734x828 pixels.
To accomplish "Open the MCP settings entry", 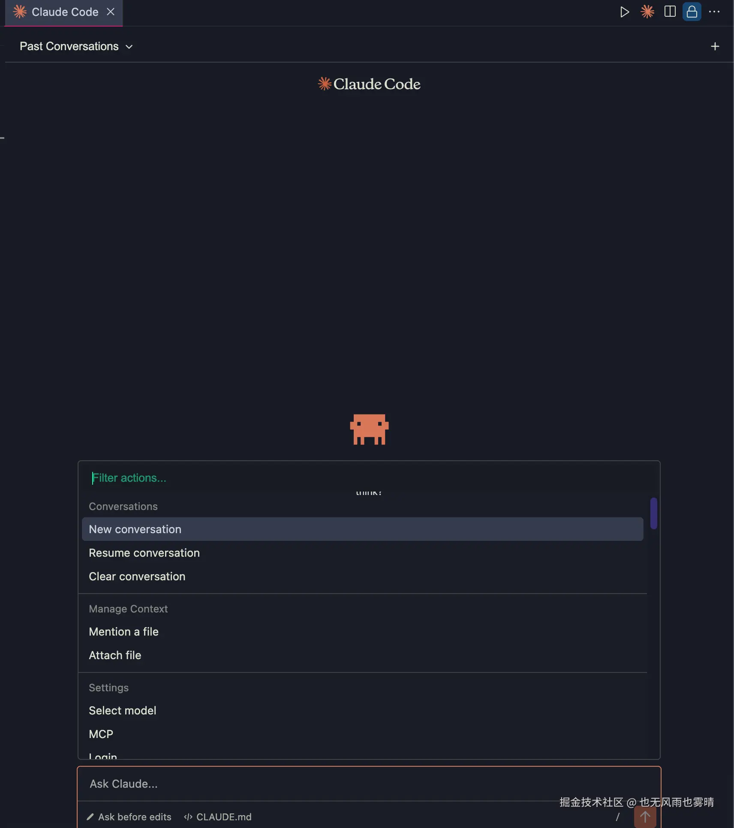I will click(362, 734).
